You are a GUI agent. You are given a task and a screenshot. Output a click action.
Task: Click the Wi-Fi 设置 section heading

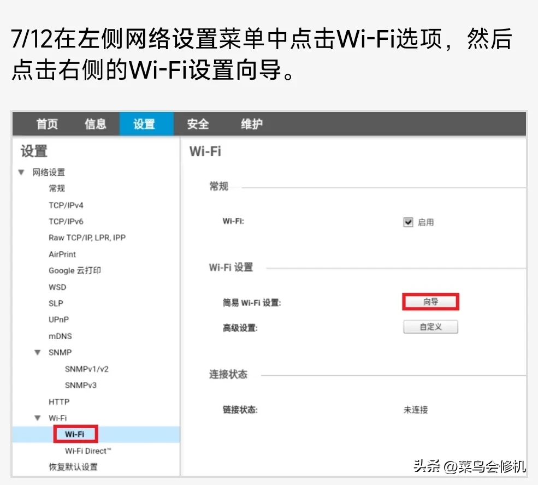coord(231,267)
